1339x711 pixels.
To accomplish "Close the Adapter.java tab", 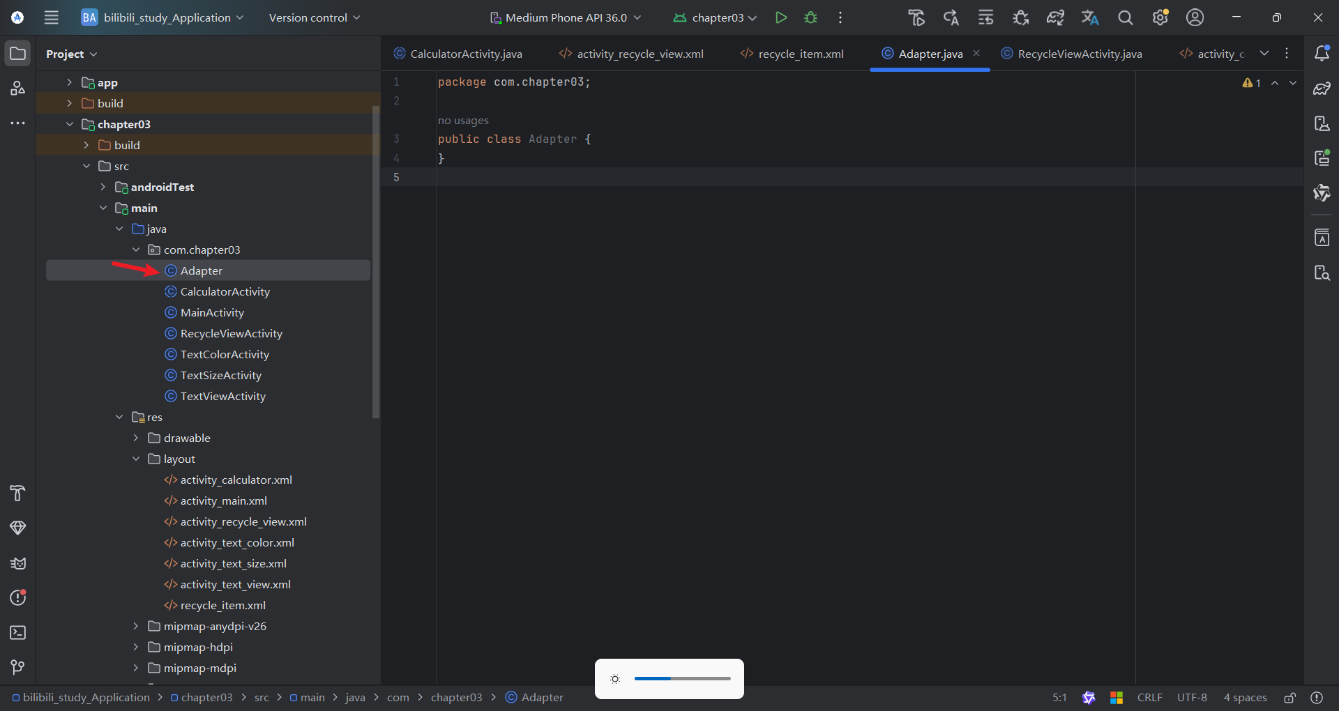I will (x=976, y=53).
